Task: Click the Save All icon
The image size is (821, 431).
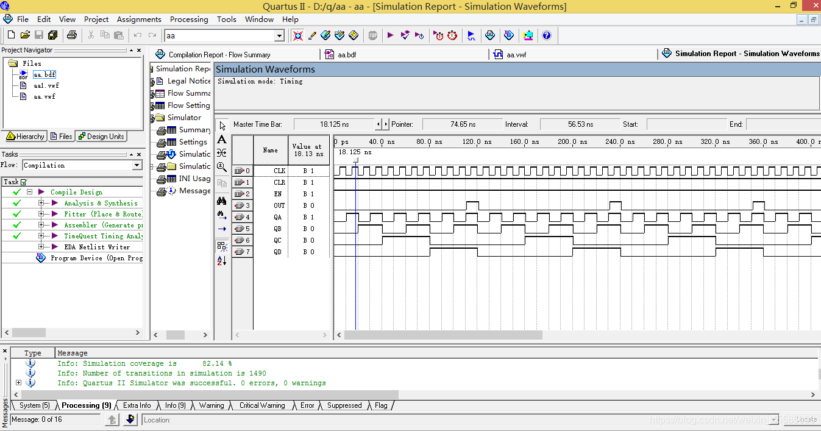Action: (52, 35)
